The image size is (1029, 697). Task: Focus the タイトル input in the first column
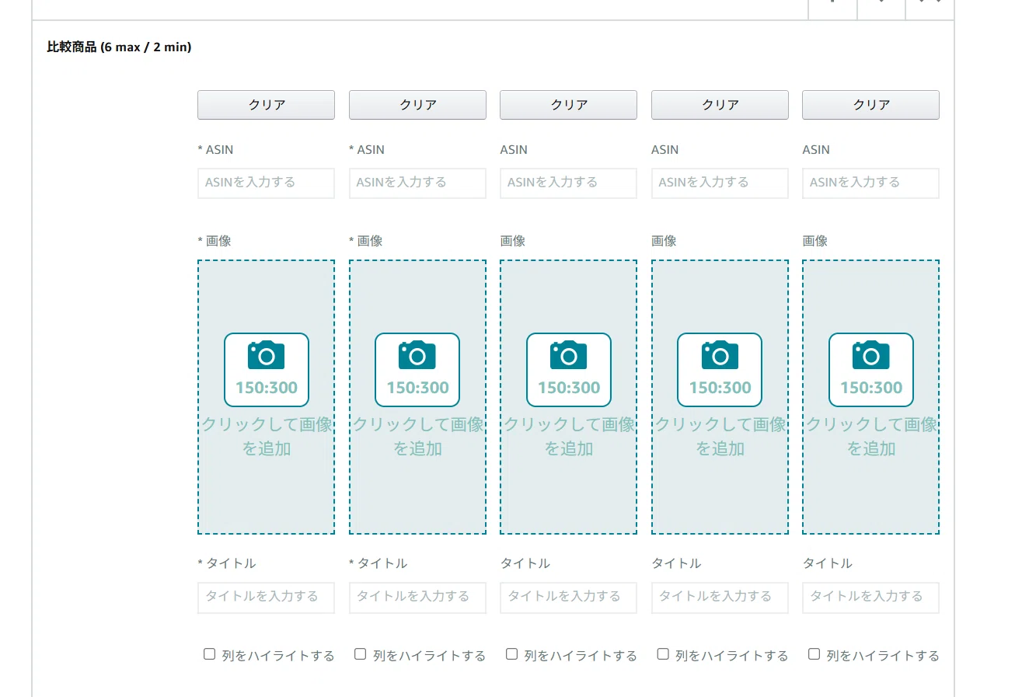tap(267, 598)
